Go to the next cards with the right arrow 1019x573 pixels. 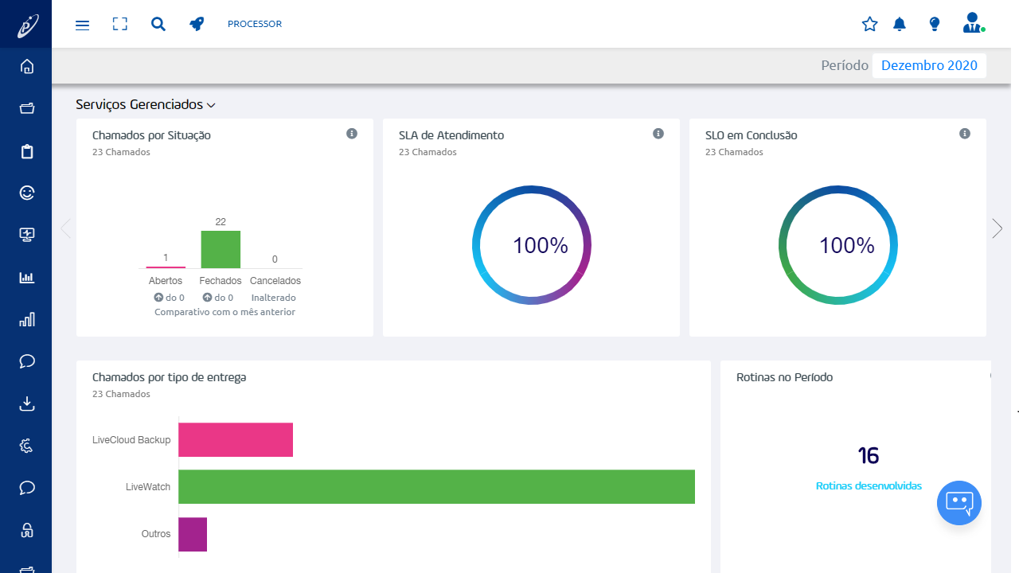point(998,228)
